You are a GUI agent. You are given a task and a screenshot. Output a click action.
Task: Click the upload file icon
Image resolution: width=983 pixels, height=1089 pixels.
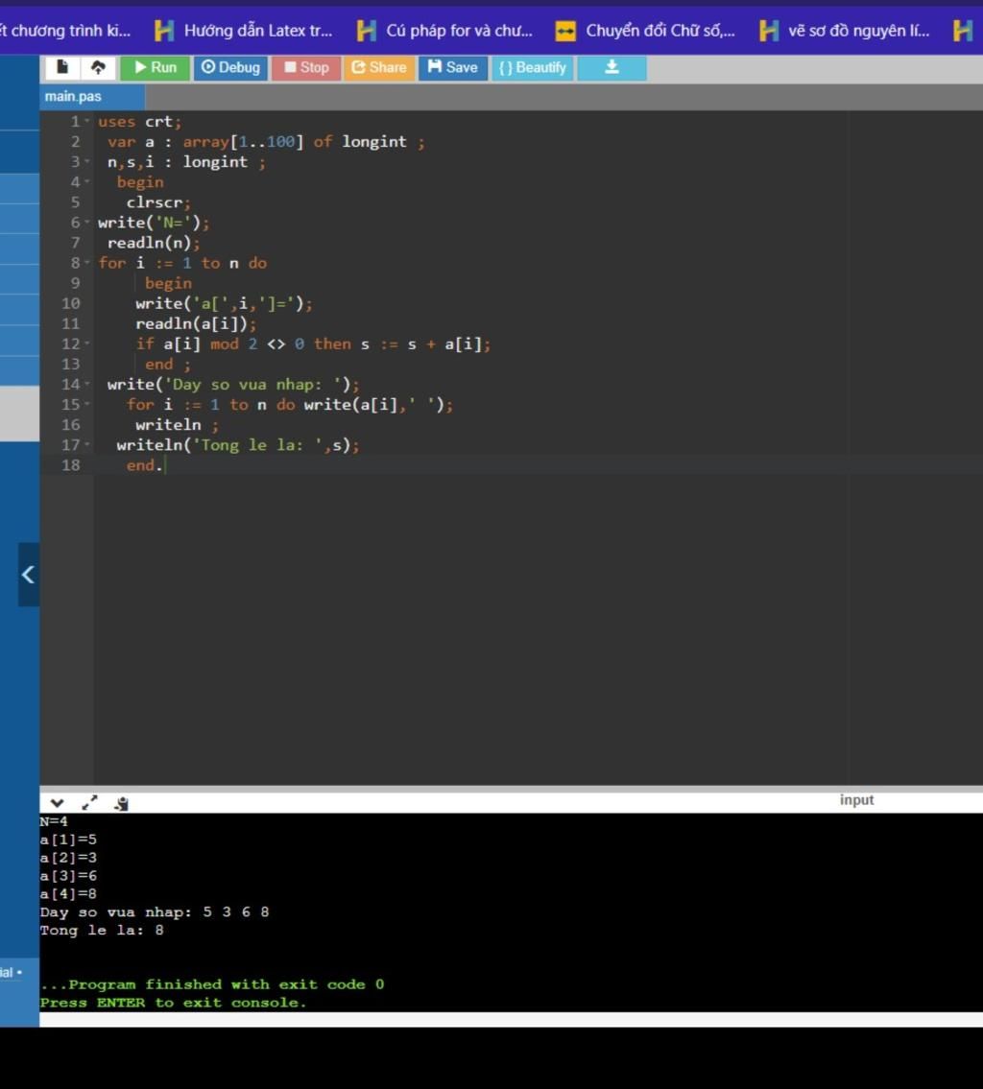coord(98,67)
